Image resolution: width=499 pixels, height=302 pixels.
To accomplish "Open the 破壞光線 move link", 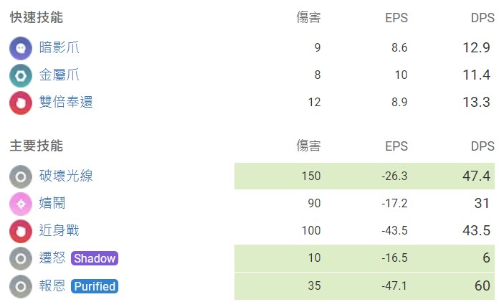I will 66,176.
